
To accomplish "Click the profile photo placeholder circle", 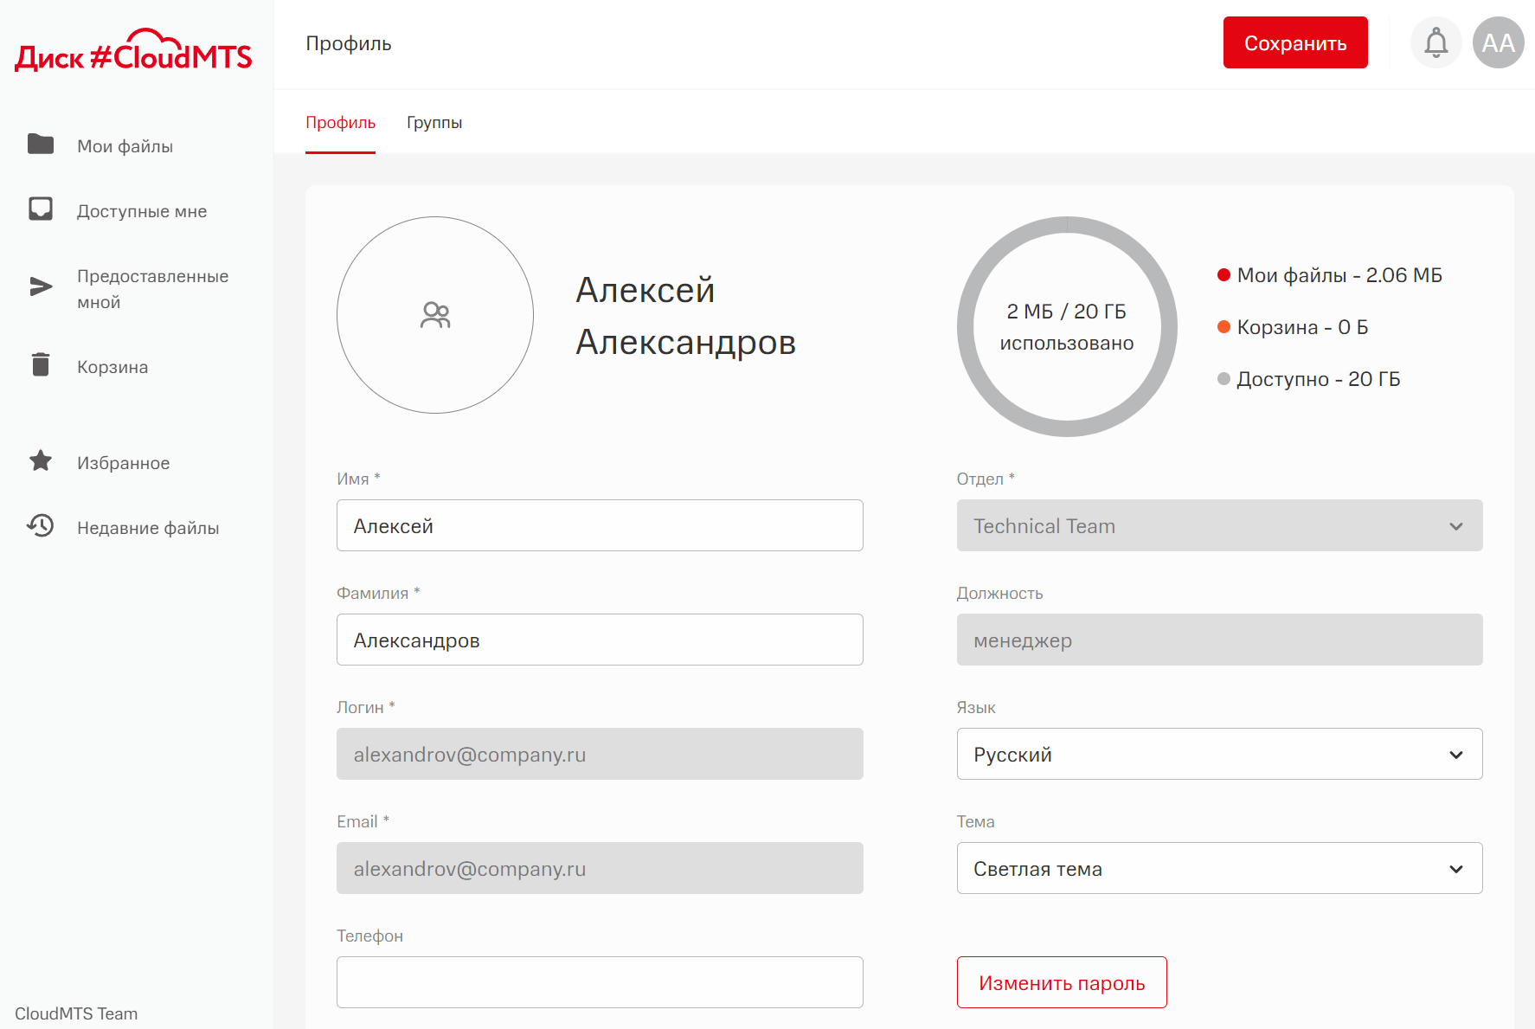I will (x=435, y=315).
